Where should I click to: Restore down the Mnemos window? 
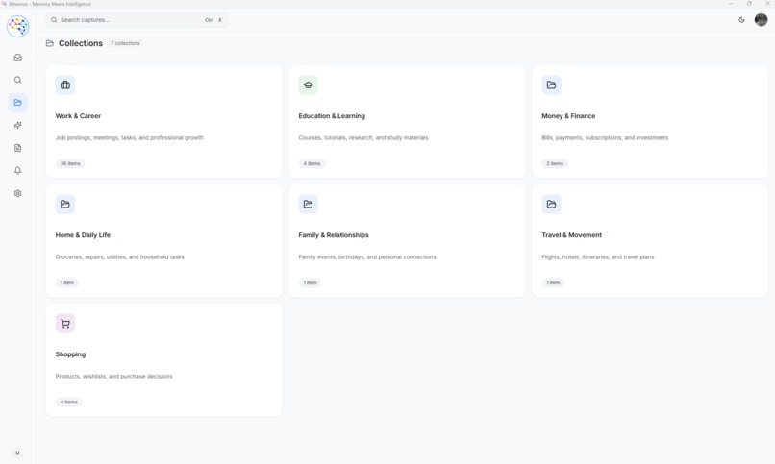coord(749,4)
